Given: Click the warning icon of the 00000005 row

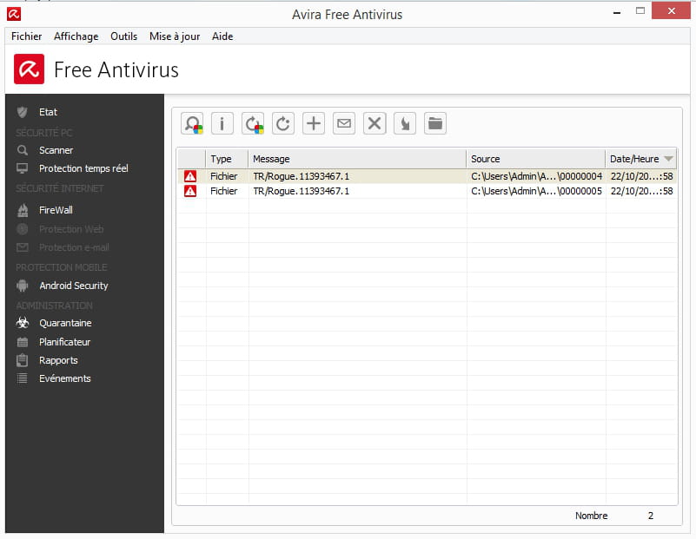Looking at the screenshot, I should coord(190,191).
